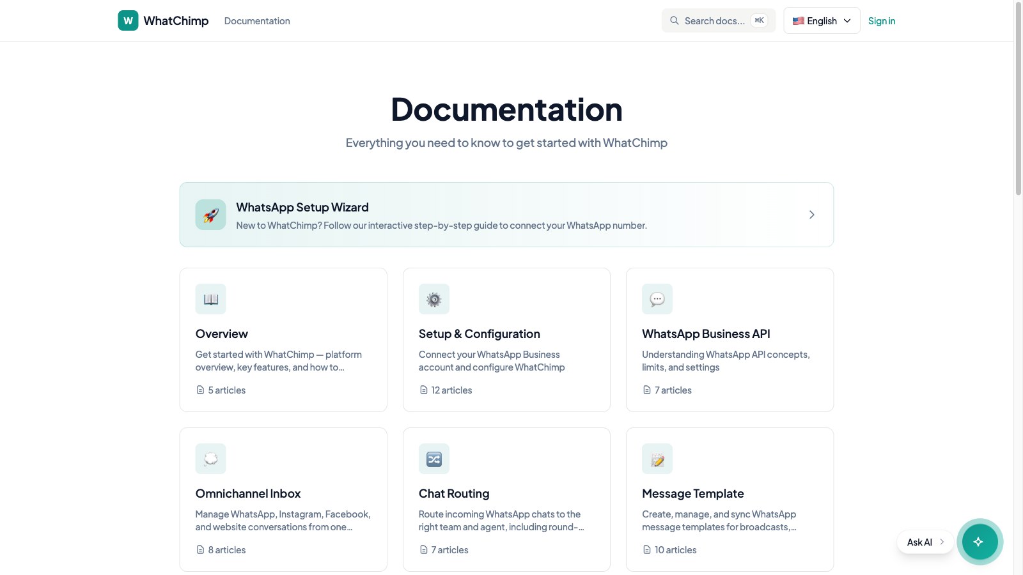
Task: Open the WhatsApp Business API card title
Action: (706, 333)
